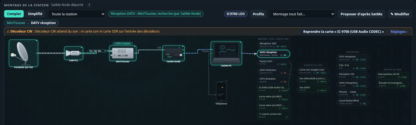416x125 pixels.
Task: Select the LNB PLL node
Action: [x=73, y=53]
